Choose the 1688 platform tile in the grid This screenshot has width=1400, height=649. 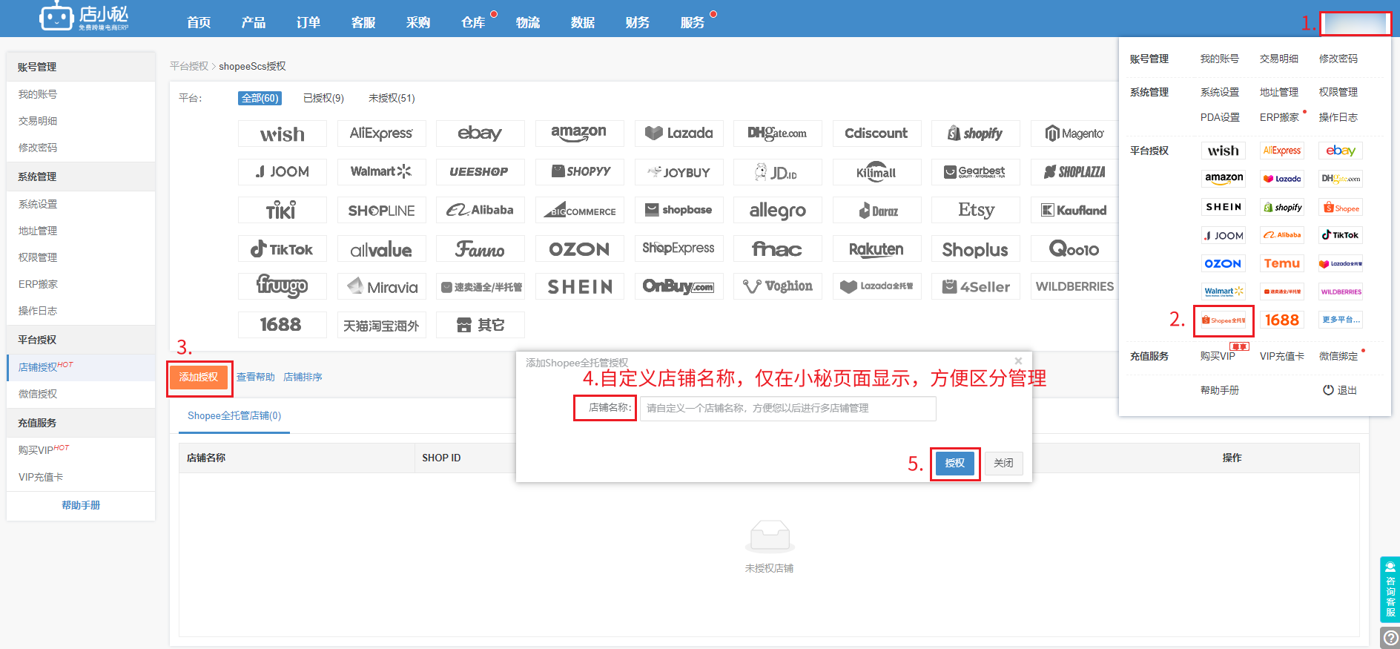(x=283, y=325)
